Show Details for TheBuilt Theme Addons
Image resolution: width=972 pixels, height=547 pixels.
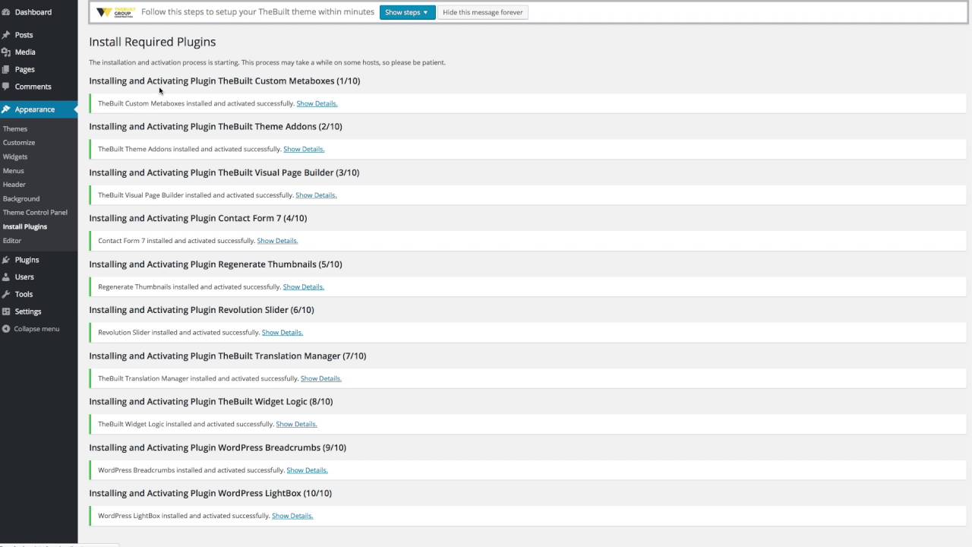point(304,149)
